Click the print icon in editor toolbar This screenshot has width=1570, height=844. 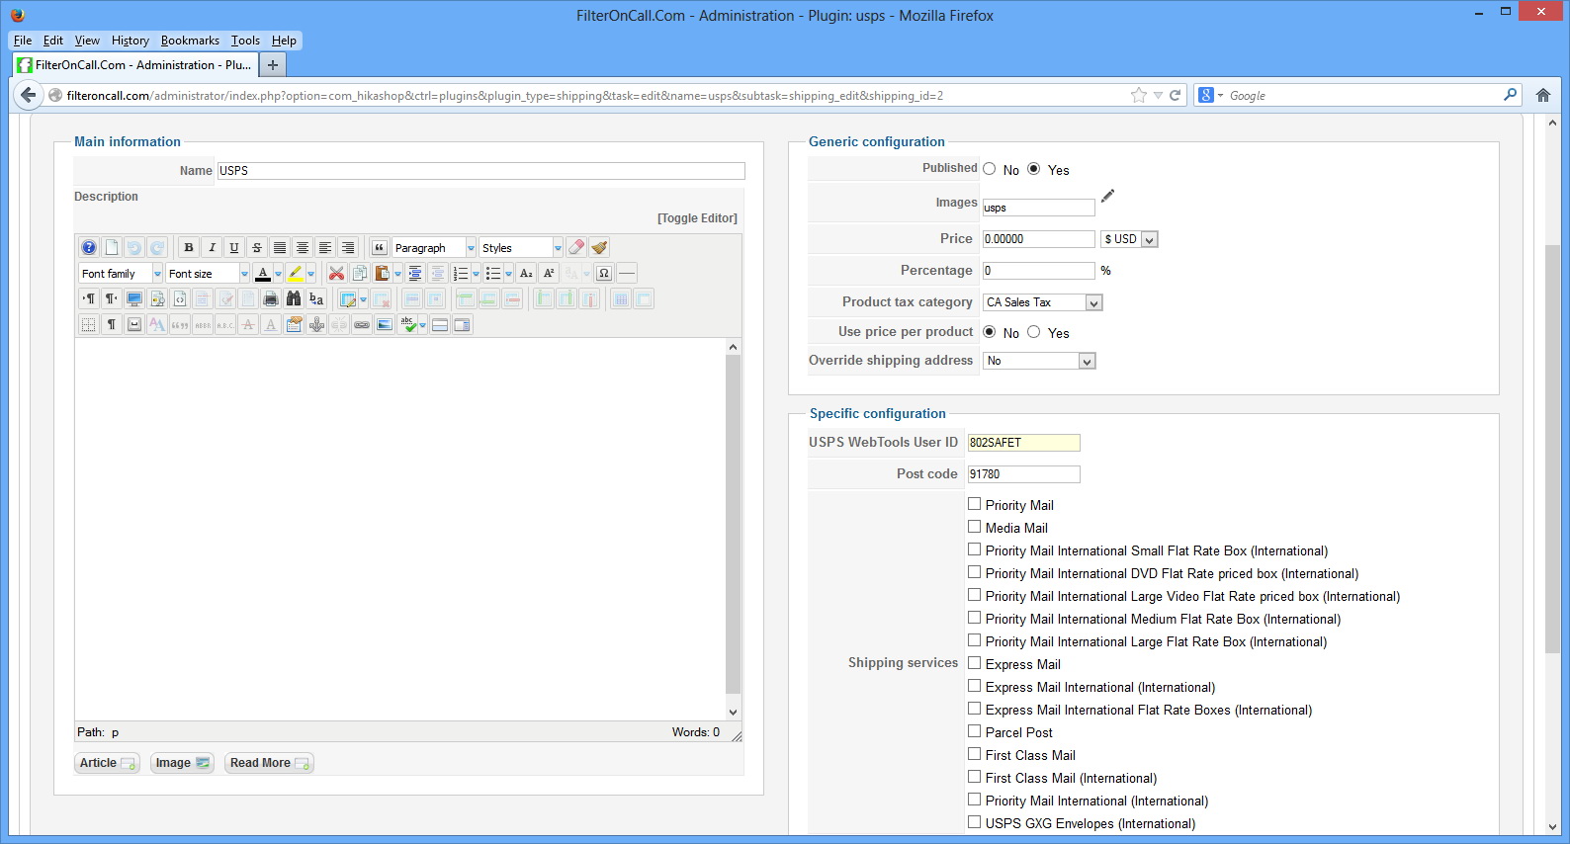pos(271,298)
